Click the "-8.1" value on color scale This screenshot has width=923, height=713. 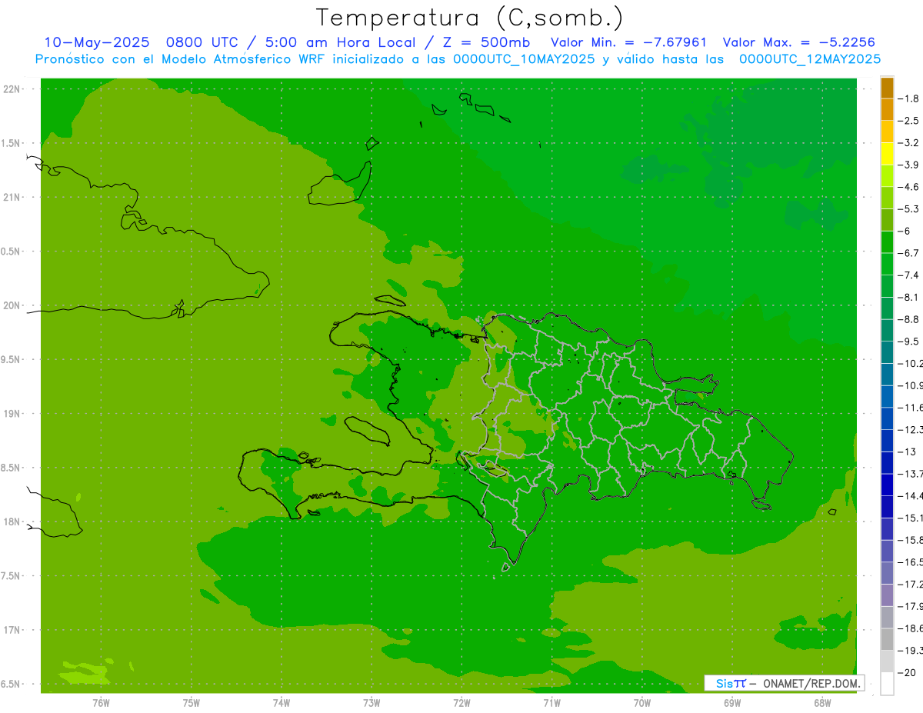coord(909,297)
